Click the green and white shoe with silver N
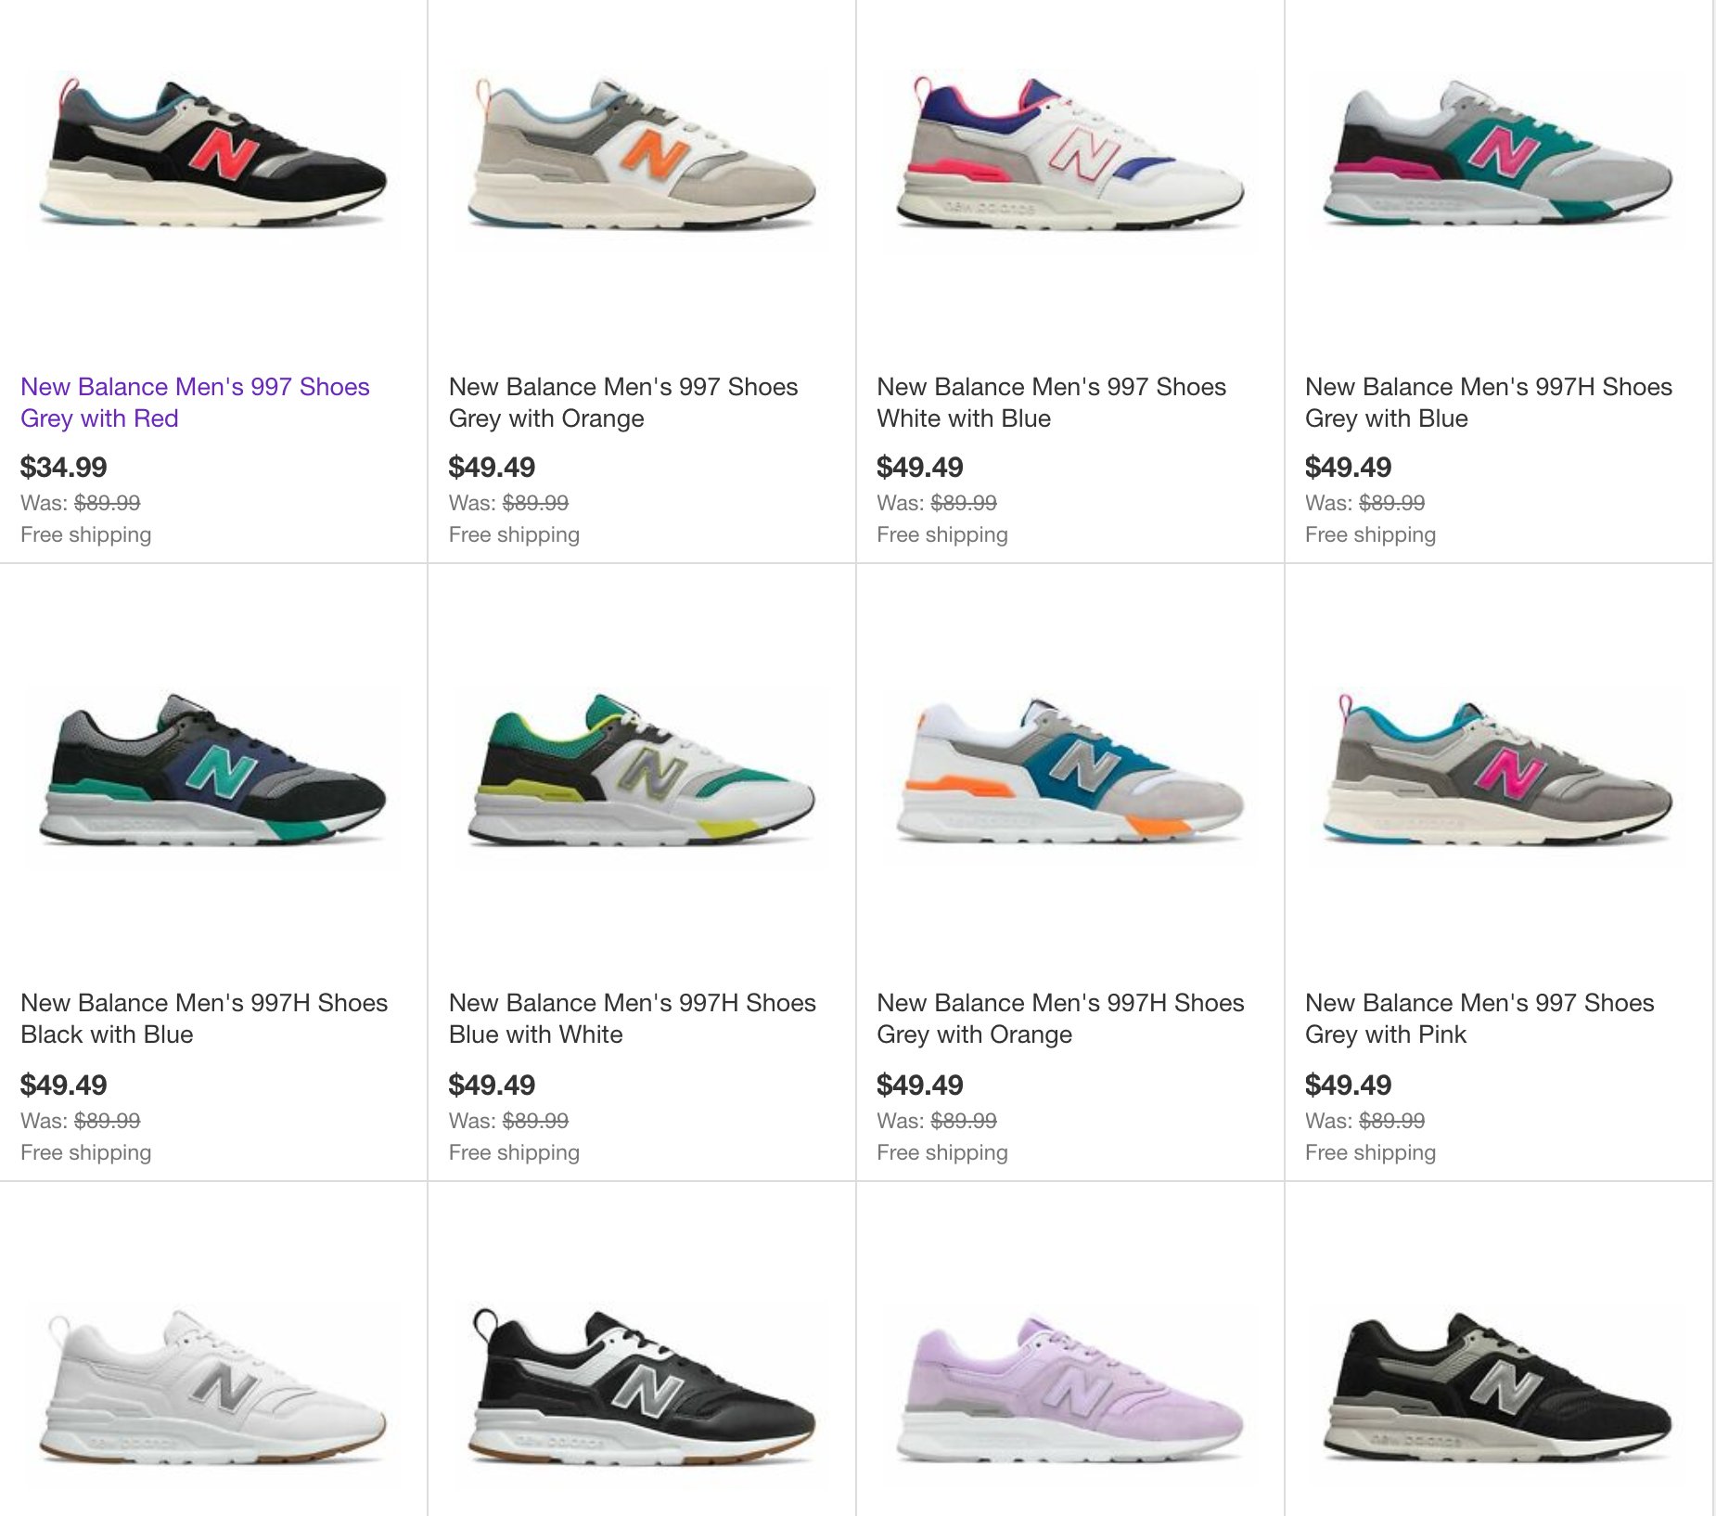Screen dimensions: 1716x1516 [642, 774]
